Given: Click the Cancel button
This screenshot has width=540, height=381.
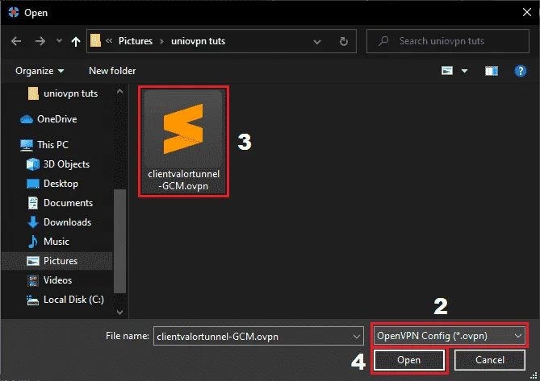Looking at the screenshot, I should pyautogui.click(x=490, y=360).
